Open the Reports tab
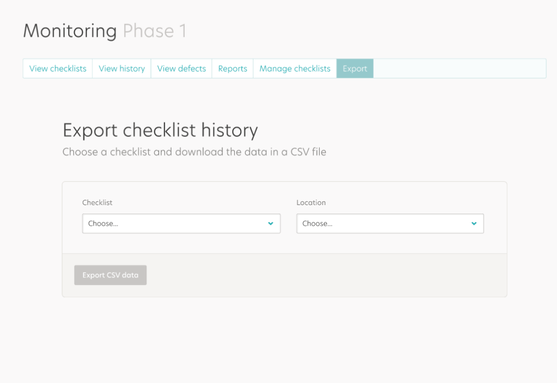 click(x=232, y=68)
